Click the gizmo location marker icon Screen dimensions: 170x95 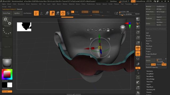[x=96, y=30]
